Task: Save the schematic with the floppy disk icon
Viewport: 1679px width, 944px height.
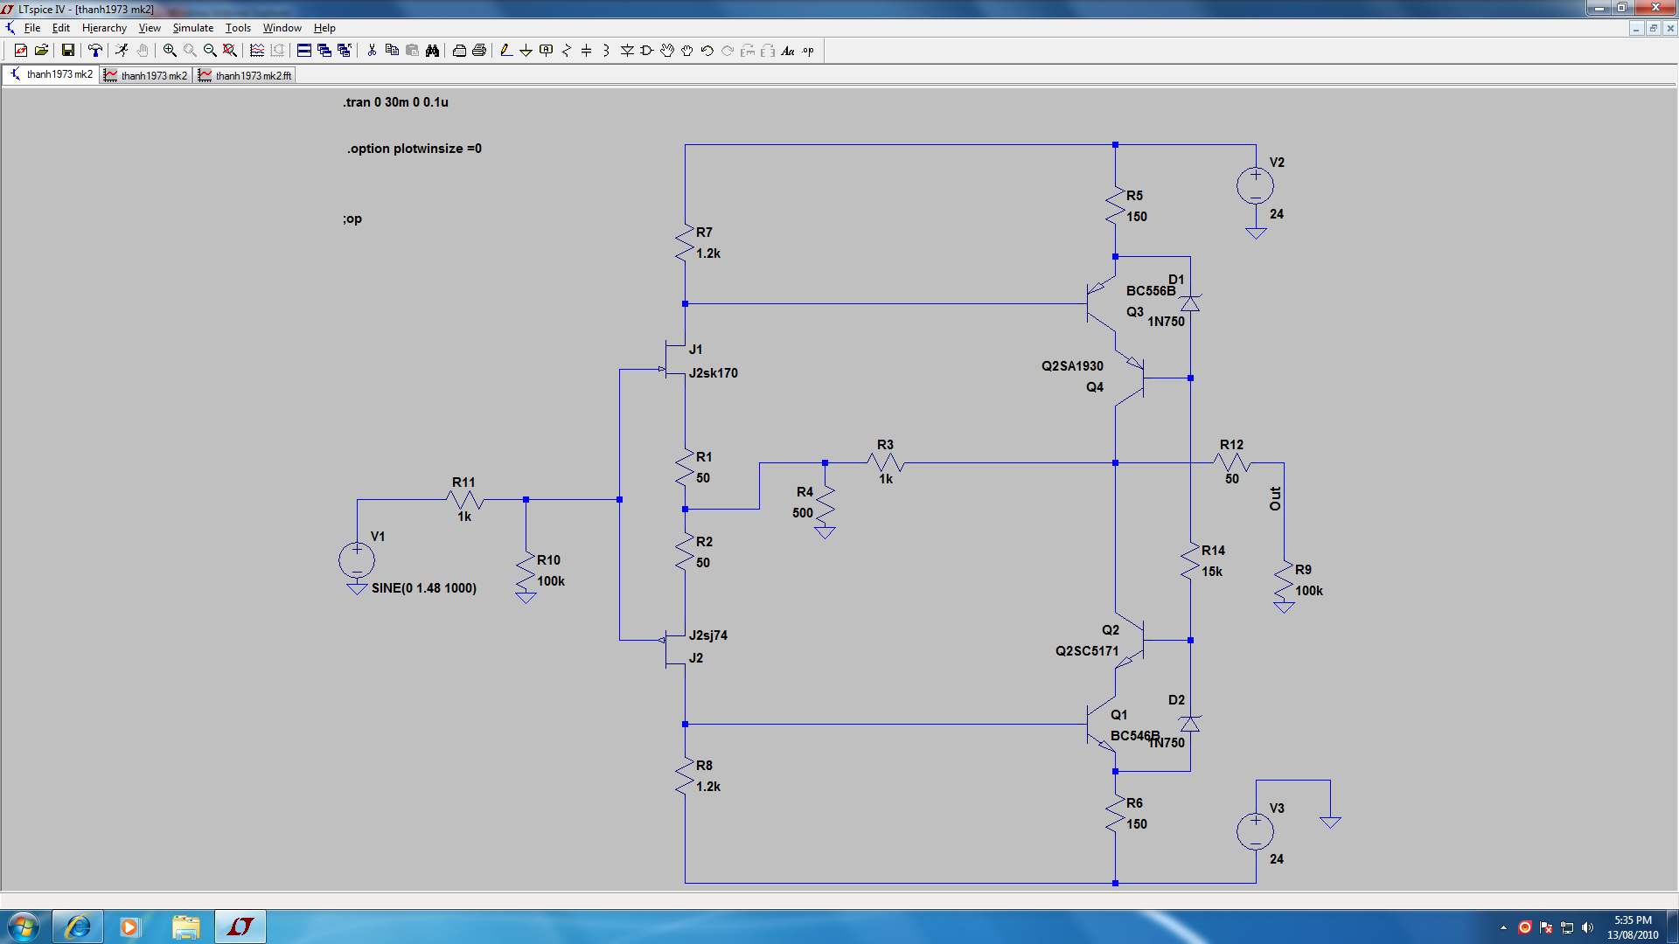Action: pos(67,51)
